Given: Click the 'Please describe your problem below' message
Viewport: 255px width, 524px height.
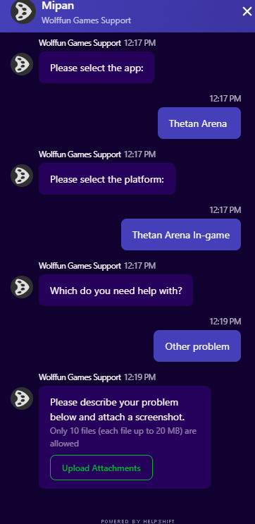Looking at the screenshot, I should click(x=118, y=410).
